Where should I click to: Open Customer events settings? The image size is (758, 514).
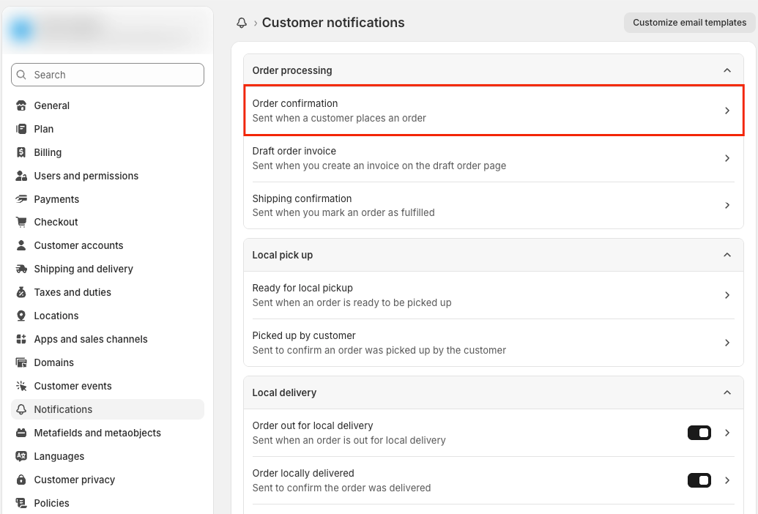108,386
